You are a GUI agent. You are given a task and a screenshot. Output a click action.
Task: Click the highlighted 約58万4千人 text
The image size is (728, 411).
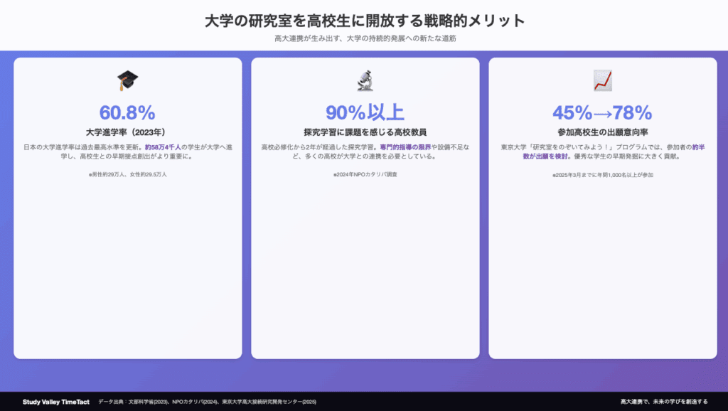[162, 147]
